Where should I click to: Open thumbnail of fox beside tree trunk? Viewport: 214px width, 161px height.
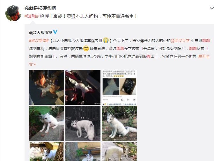[x=46, y=151]
